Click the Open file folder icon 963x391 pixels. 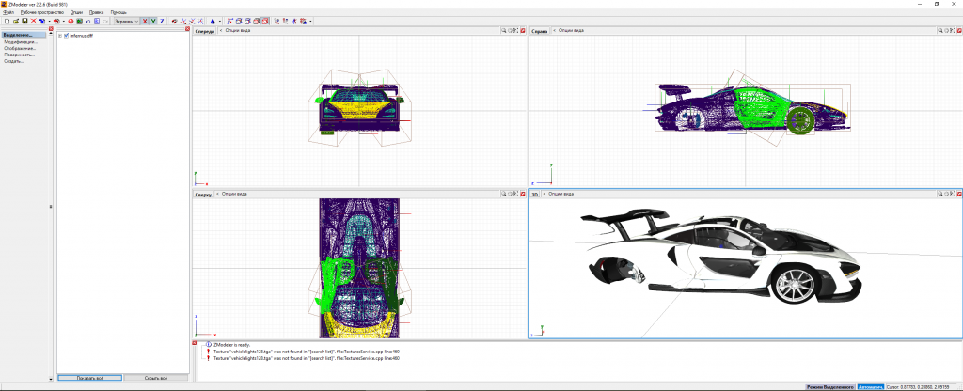pos(16,21)
